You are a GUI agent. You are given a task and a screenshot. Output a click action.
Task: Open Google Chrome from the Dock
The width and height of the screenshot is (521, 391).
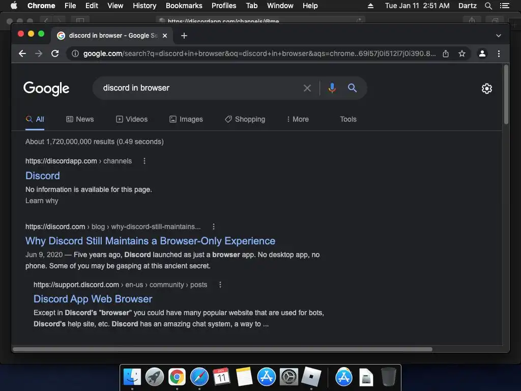point(177,377)
